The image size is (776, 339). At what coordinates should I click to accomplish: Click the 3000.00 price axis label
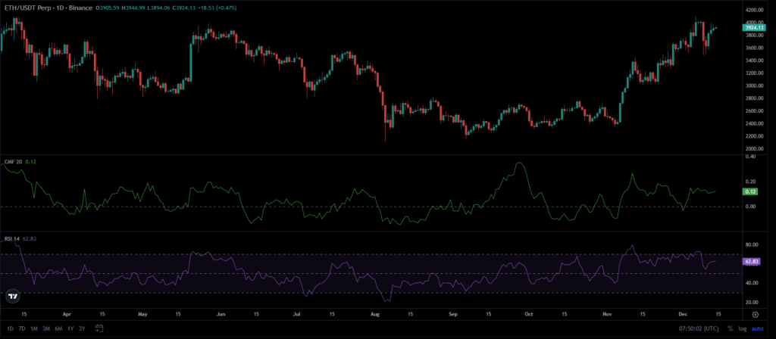point(753,86)
